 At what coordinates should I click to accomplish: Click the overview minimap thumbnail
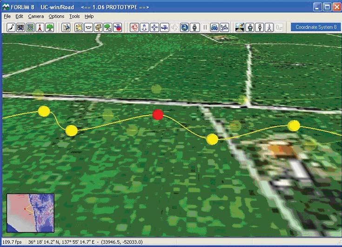(x=30, y=213)
